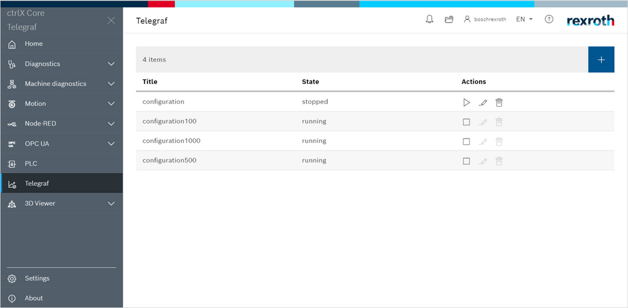
Task: Click the rexroth logo
Action: point(590,21)
